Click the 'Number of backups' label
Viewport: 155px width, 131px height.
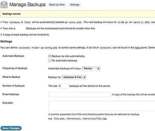(14, 86)
